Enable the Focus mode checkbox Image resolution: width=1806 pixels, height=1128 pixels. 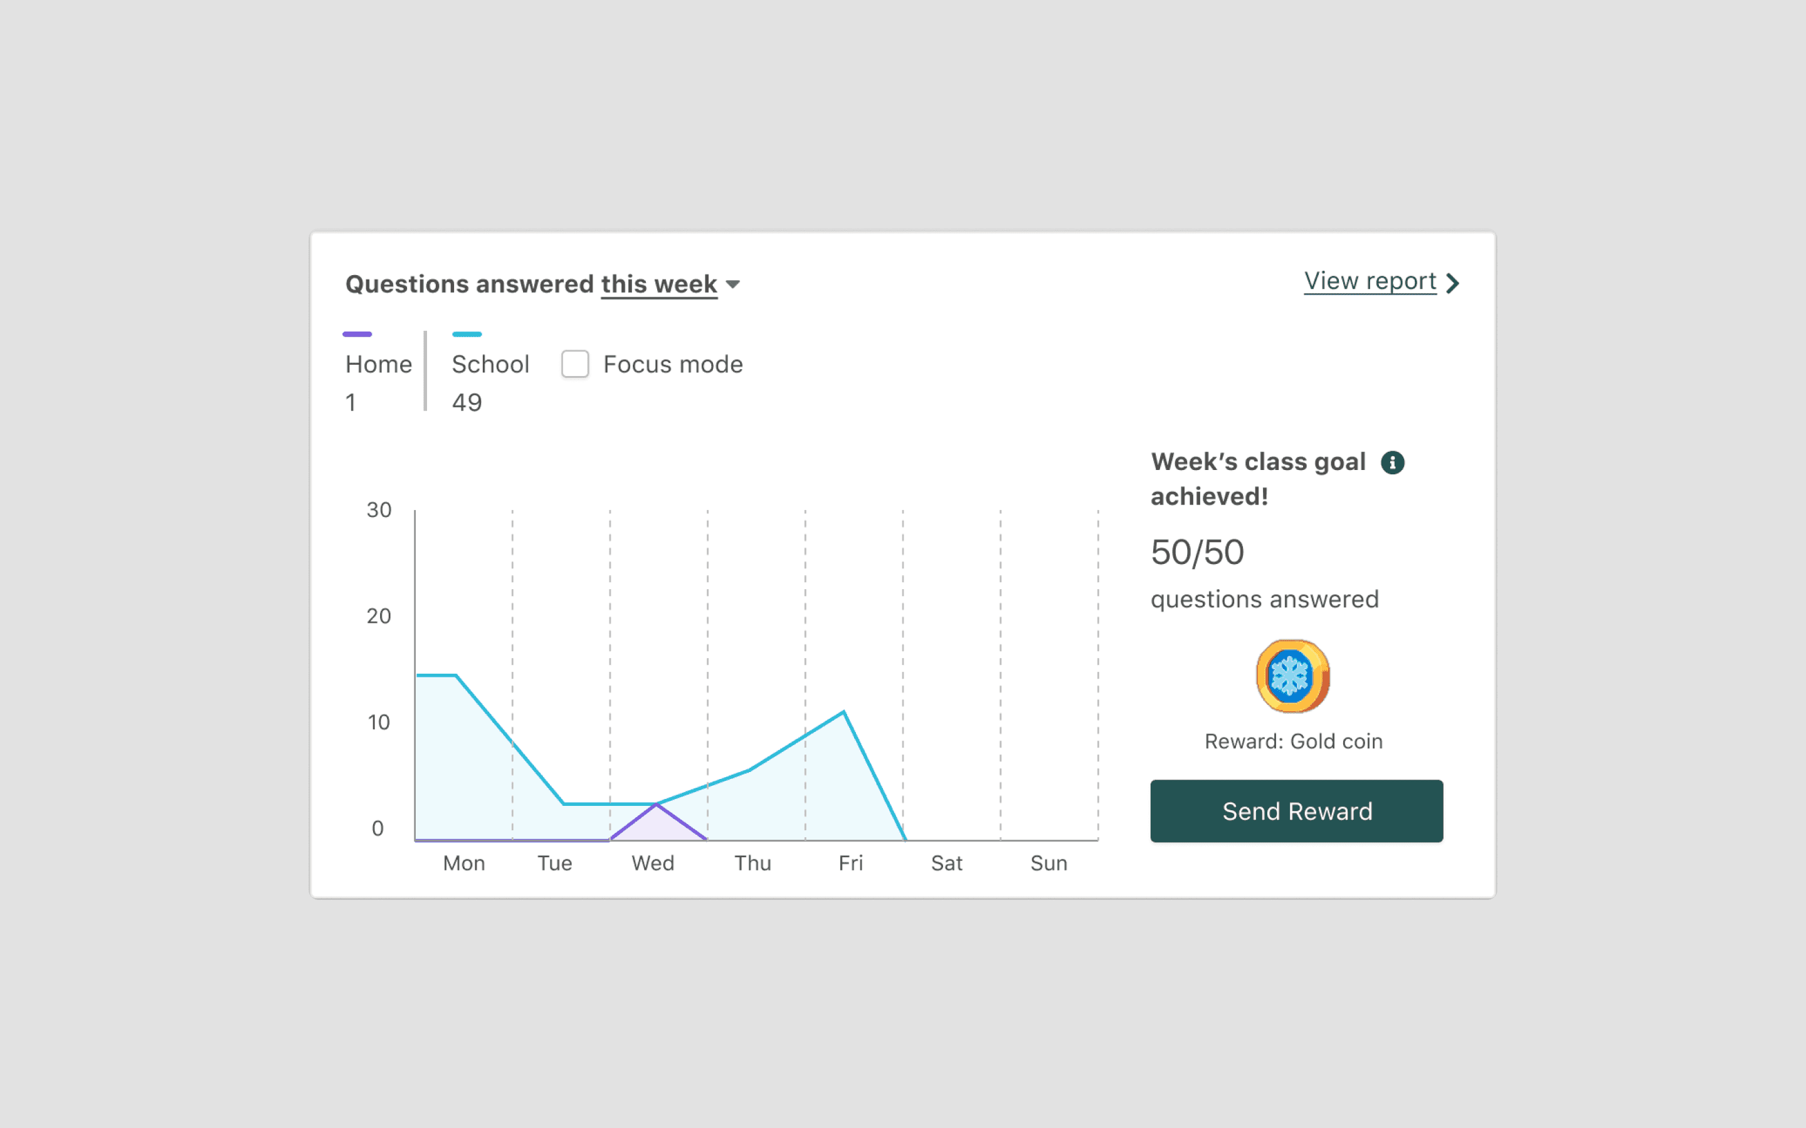pos(574,364)
